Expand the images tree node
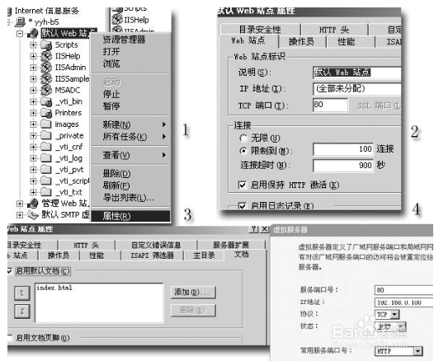 (33, 124)
